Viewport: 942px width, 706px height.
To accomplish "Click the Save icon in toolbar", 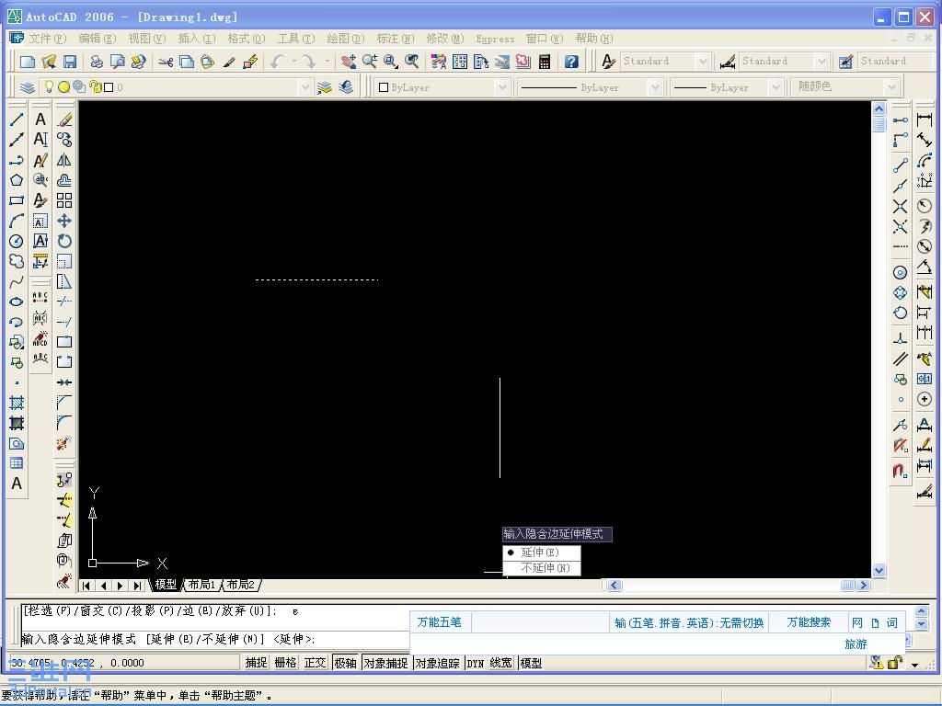I will pos(70,62).
